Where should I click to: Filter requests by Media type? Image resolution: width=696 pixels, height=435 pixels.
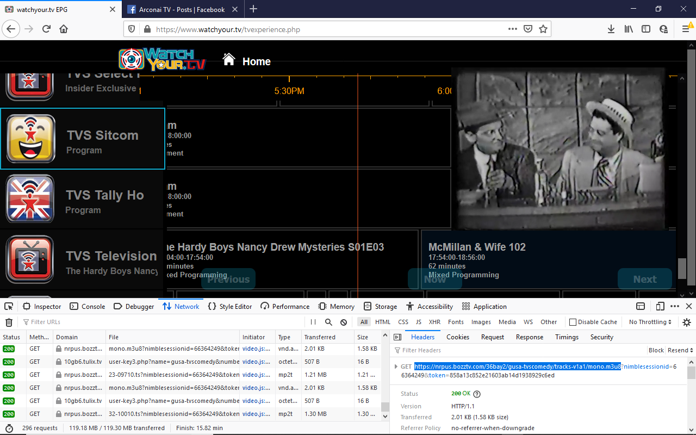[507, 322]
